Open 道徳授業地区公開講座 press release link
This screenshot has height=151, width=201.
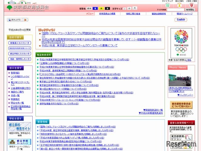pyautogui.click(x=68, y=71)
